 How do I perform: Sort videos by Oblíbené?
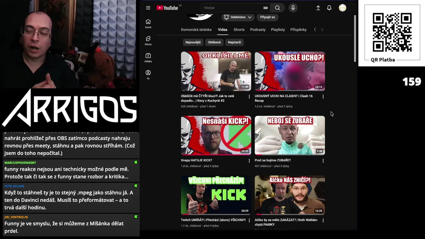(214, 42)
